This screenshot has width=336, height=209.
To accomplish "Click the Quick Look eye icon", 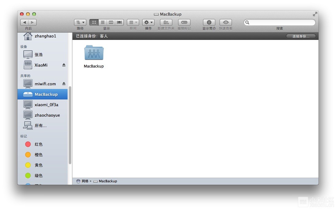I will 225,22.
